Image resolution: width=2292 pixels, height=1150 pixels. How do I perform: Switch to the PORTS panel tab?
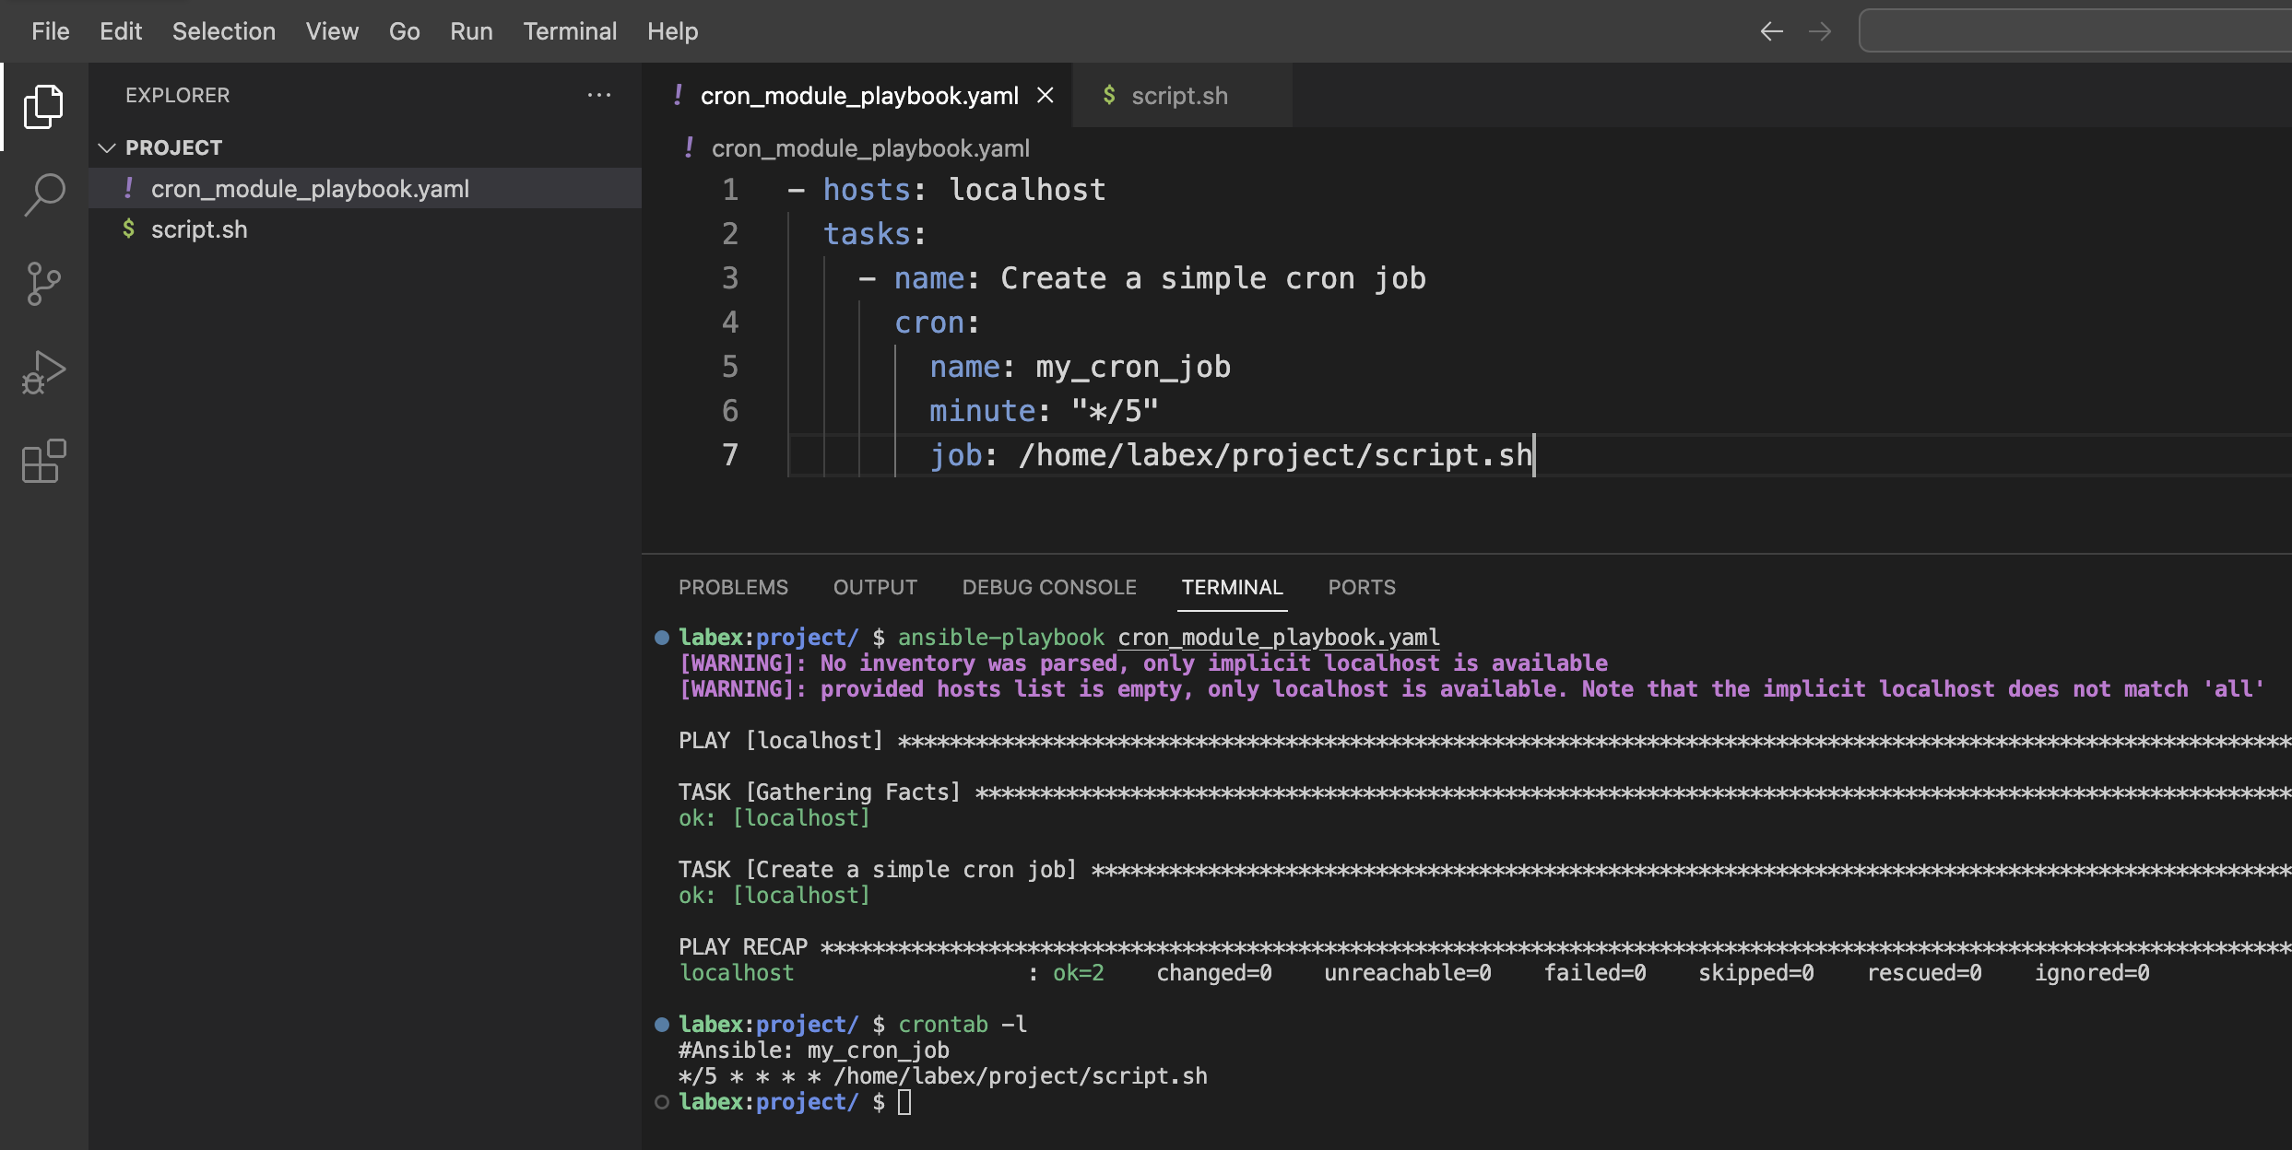(x=1361, y=587)
